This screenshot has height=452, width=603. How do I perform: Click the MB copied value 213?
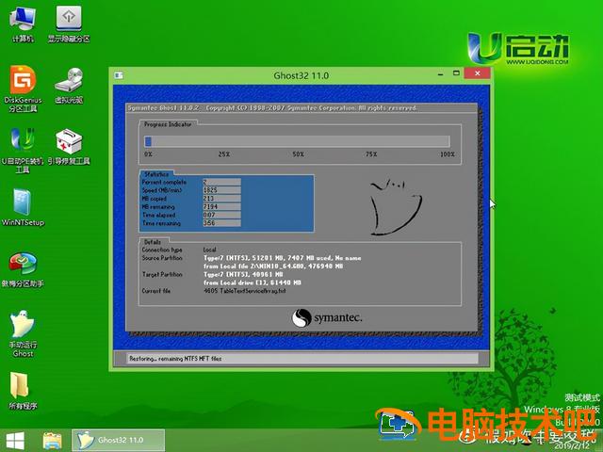[x=222, y=199]
